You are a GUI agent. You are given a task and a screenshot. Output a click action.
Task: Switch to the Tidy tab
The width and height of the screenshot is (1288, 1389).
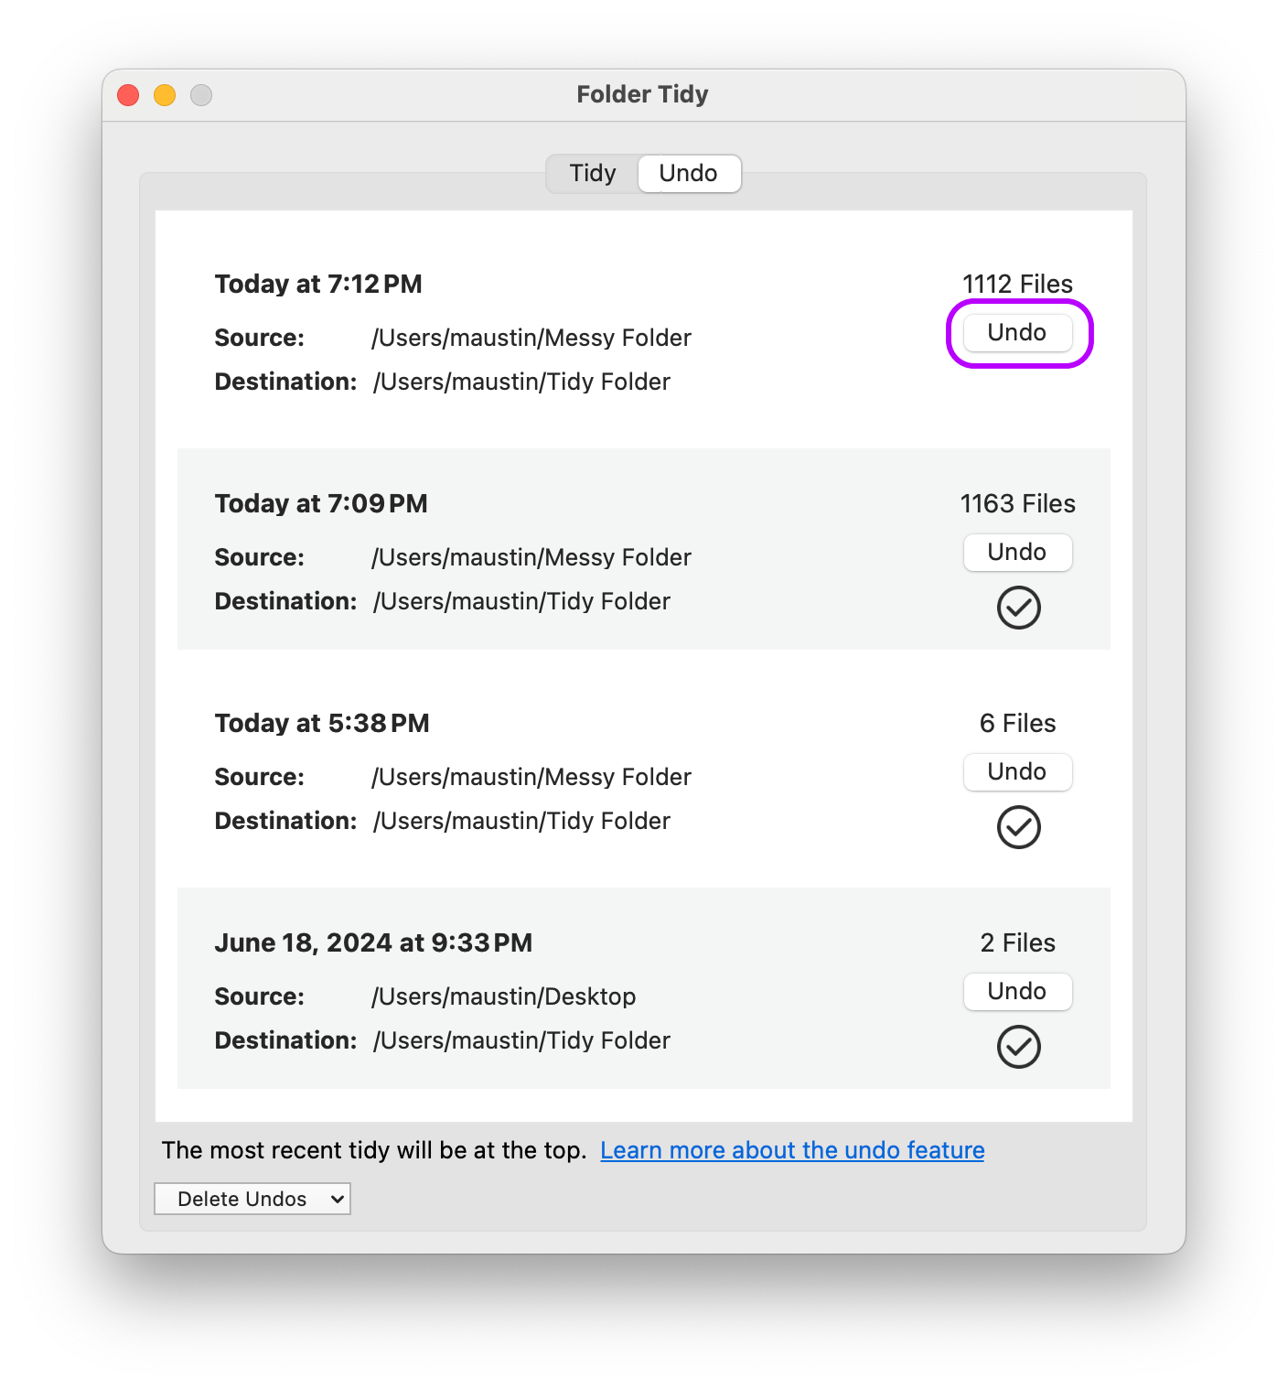[x=593, y=173]
